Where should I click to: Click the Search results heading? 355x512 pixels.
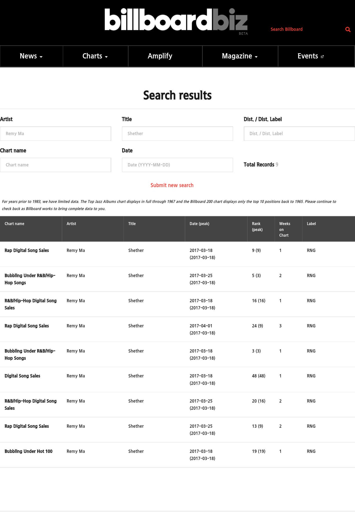click(177, 95)
